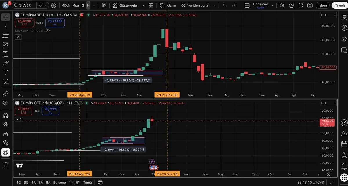The image size is (348, 186).
Task: Open the chat bubbles panel
Action: 344,50
